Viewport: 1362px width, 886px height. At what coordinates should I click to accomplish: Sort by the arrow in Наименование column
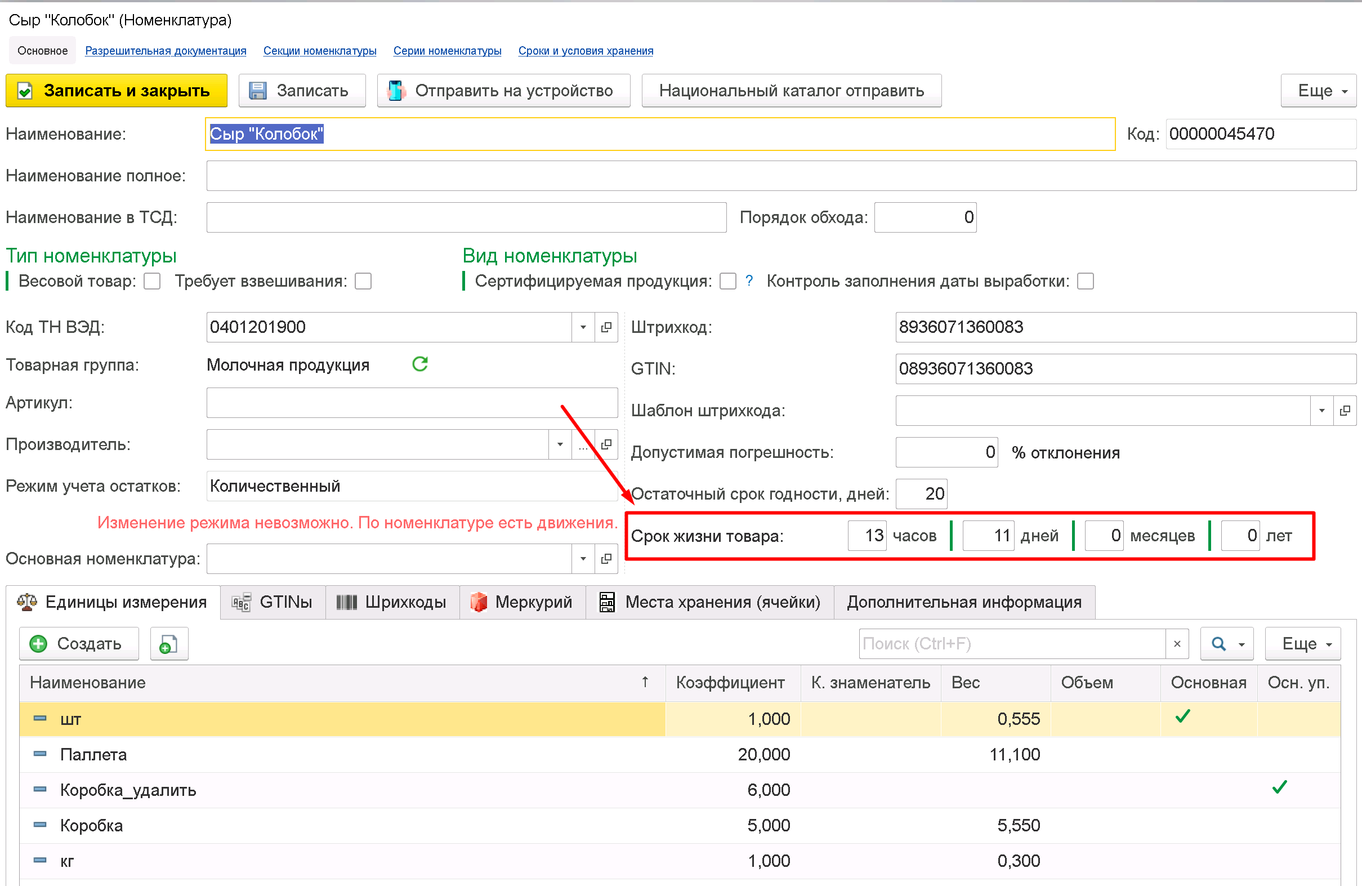645,682
